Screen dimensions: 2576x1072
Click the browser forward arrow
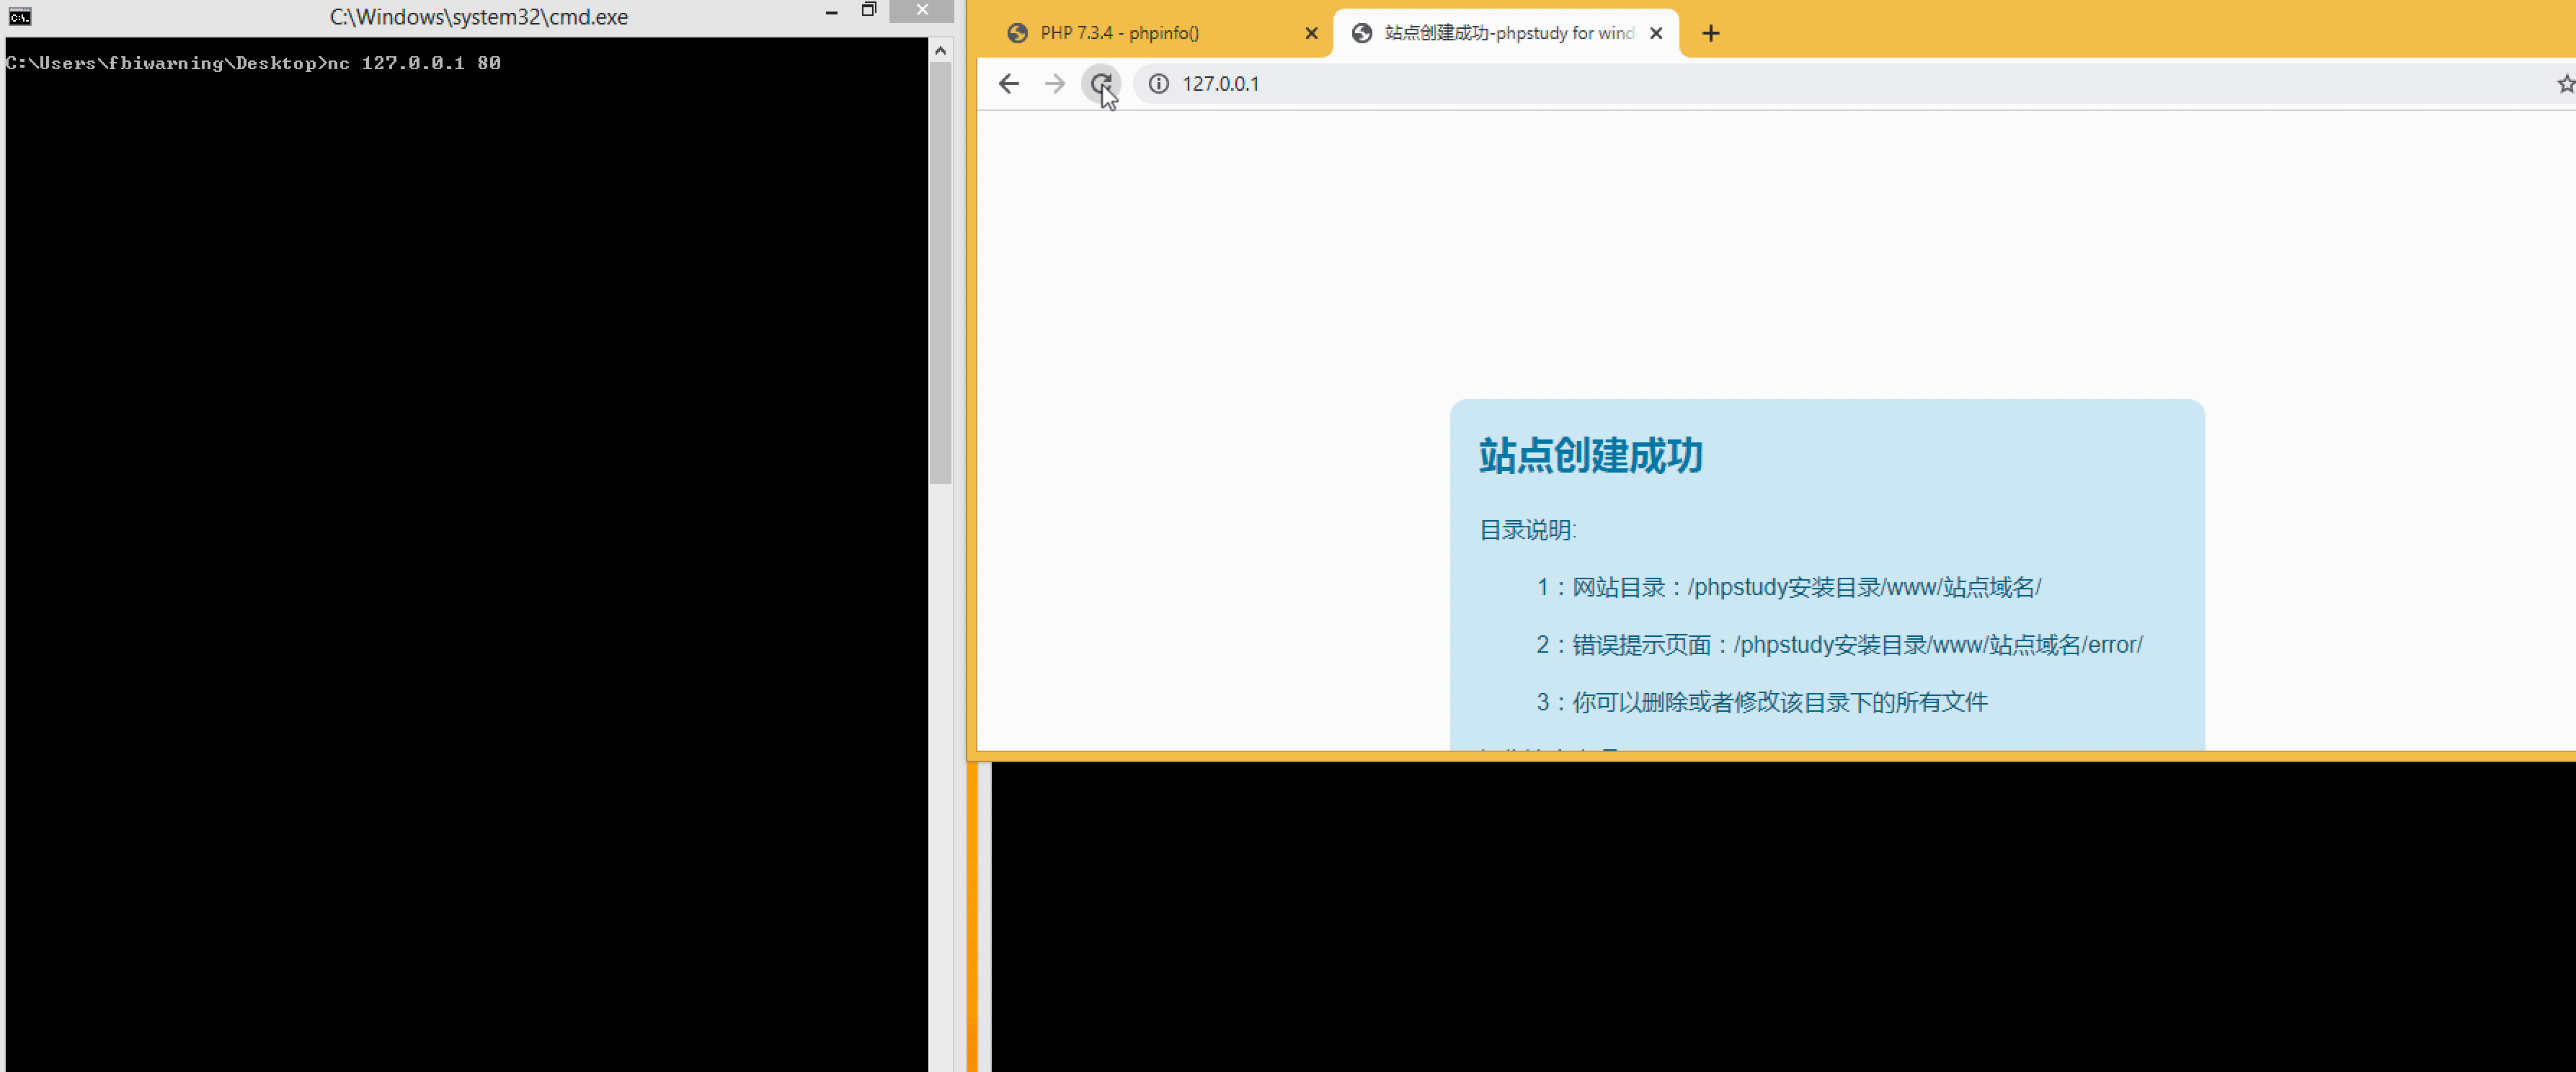(1054, 84)
